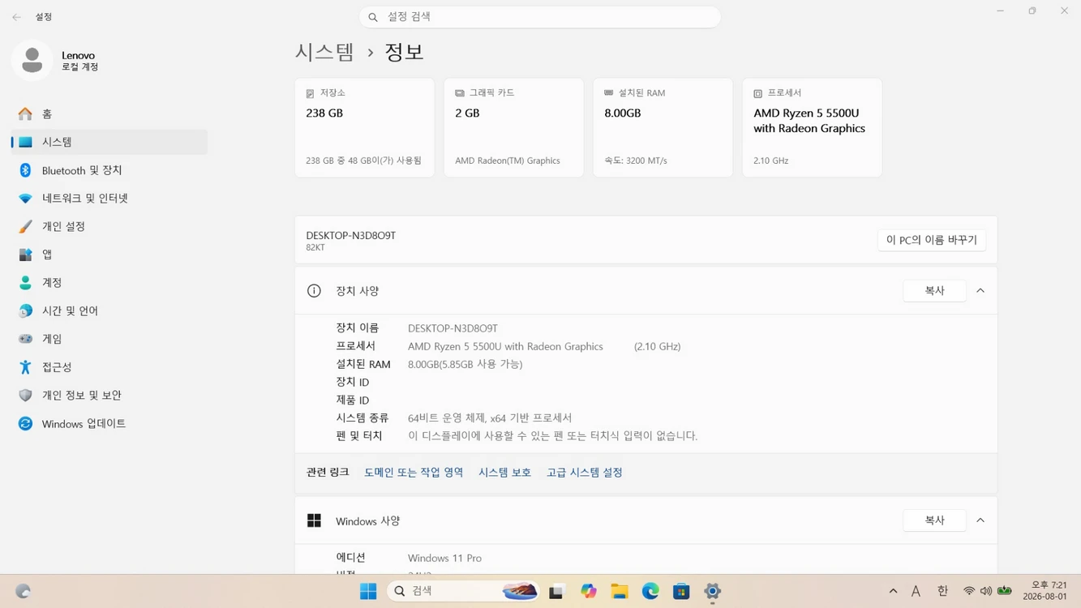Screen dimensions: 1081x608
Task: Open 네트워크 및 인터넷 settings
Action: tap(109, 199)
